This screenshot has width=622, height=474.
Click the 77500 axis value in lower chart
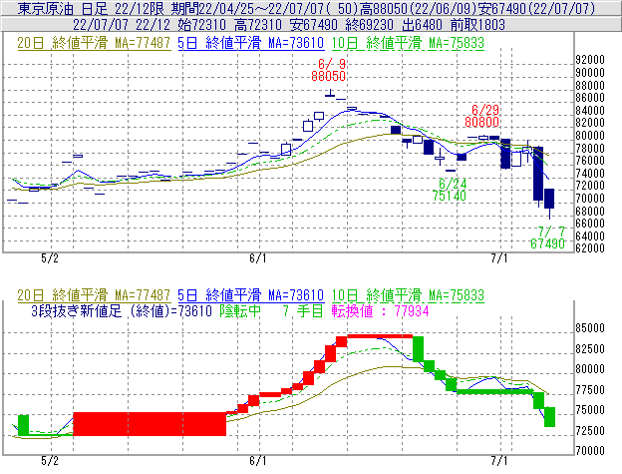[x=590, y=390]
